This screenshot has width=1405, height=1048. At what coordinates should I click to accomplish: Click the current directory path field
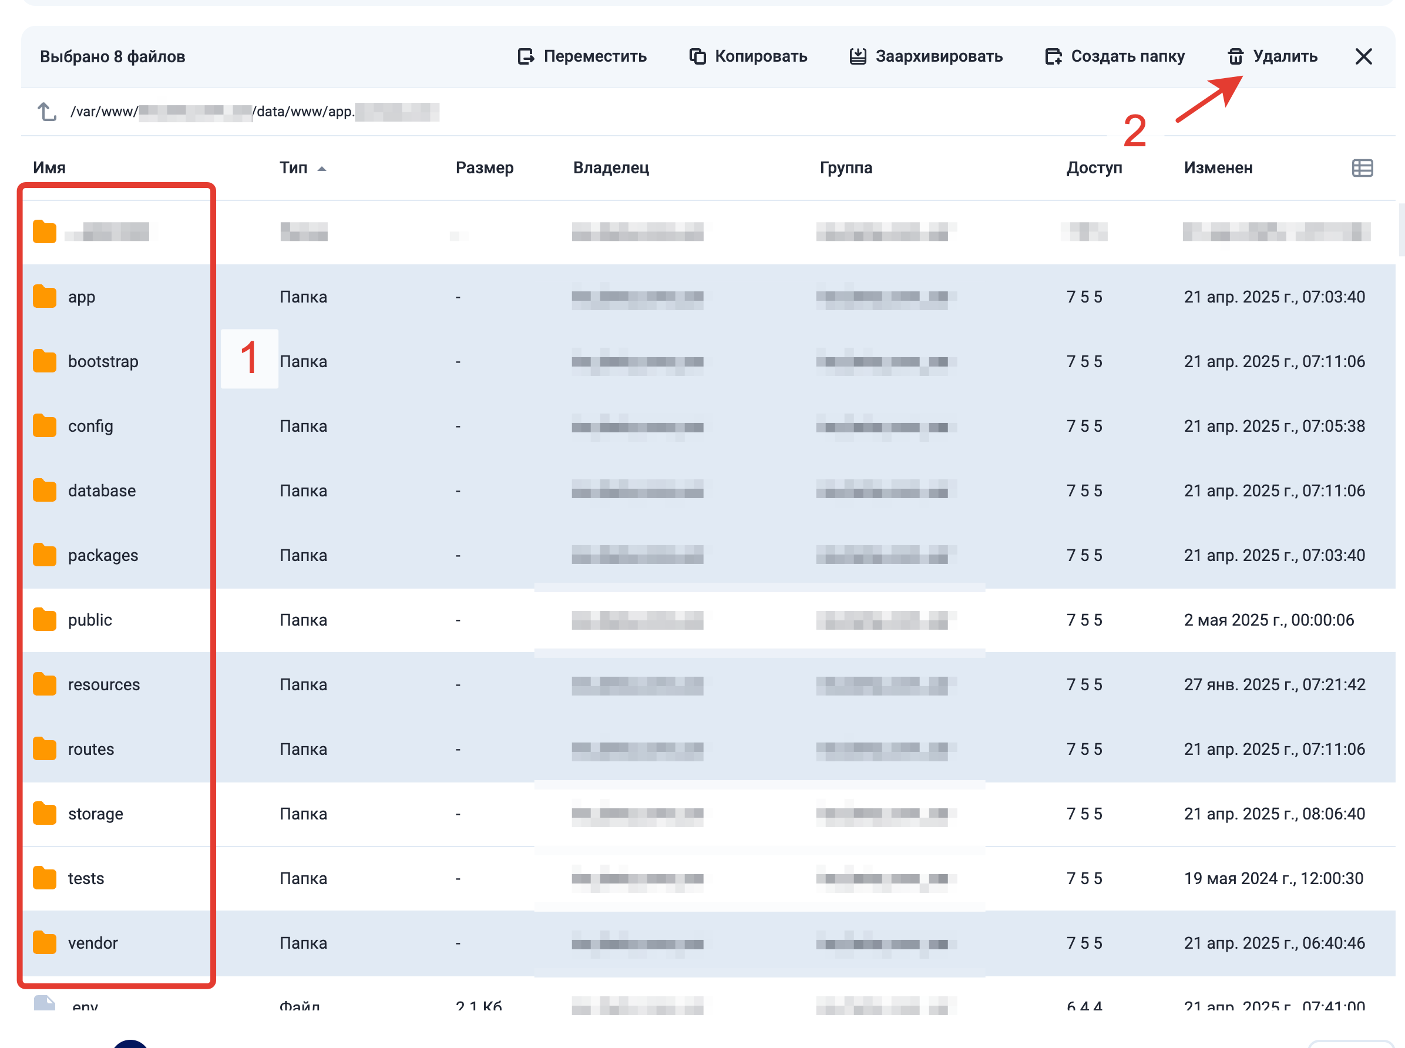pyautogui.click(x=254, y=112)
